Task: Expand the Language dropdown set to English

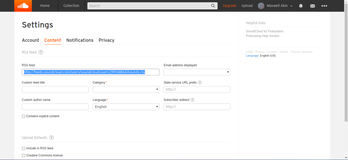Action: point(126,107)
